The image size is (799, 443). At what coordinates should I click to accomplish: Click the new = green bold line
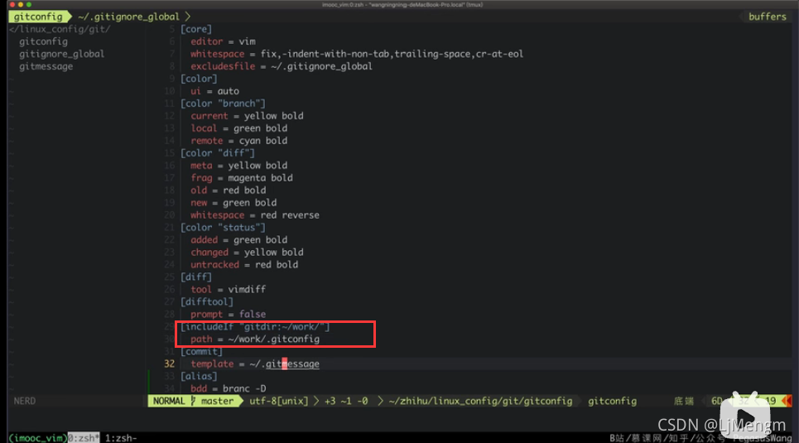(x=233, y=203)
